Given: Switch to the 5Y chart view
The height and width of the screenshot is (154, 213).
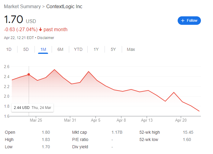Looking at the screenshot, I should pyautogui.click(x=113, y=49).
